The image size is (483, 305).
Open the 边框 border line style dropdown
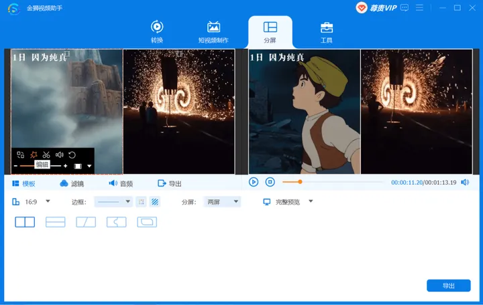(x=113, y=202)
